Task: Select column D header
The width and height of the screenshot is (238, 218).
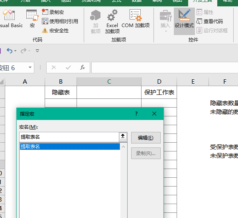Action: coord(159,82)
